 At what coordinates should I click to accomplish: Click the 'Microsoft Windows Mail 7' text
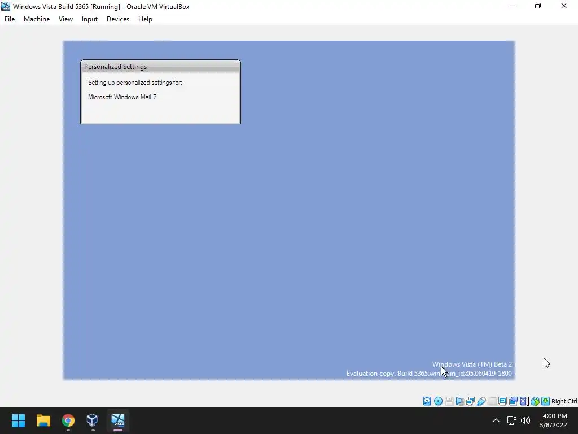coord(122,97)
